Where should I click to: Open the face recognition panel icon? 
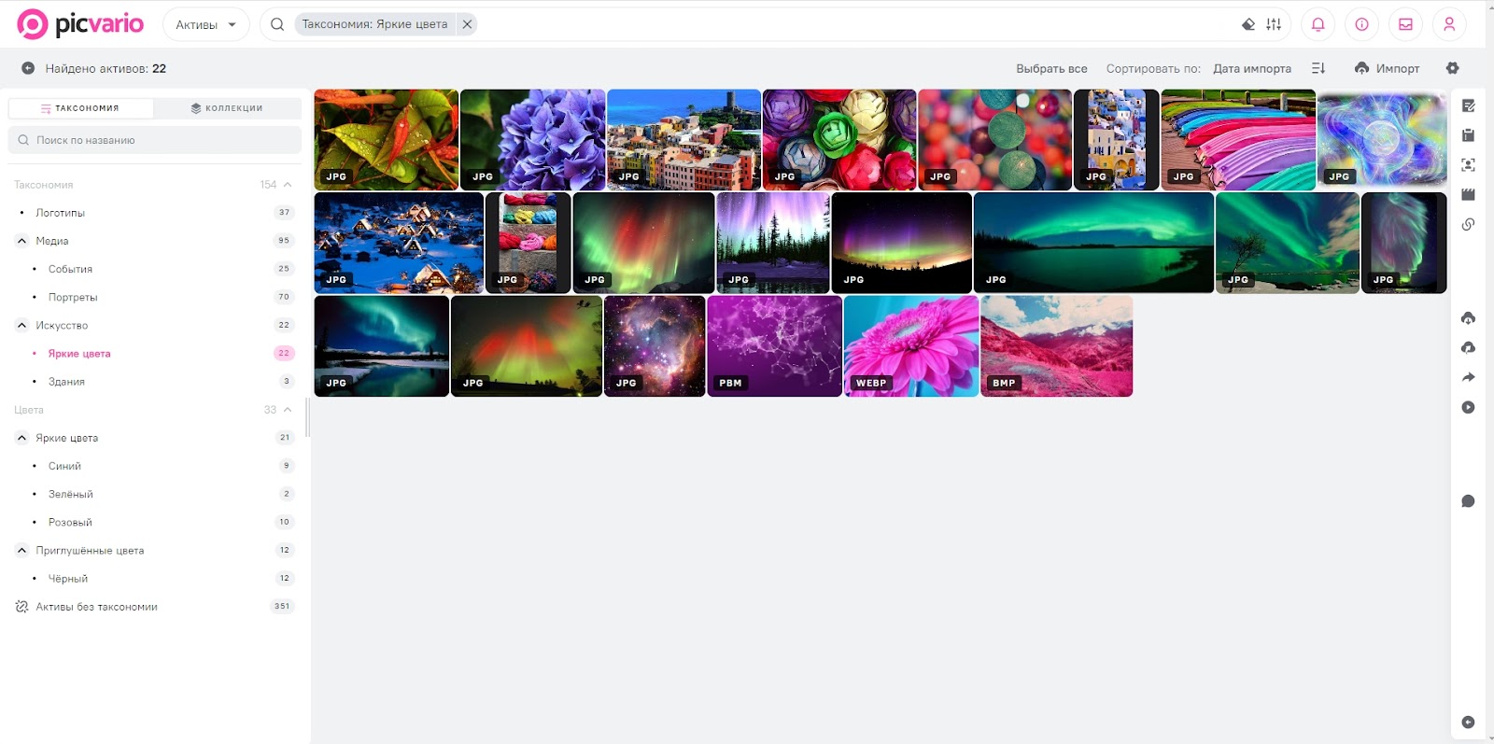pos(1468,165)
